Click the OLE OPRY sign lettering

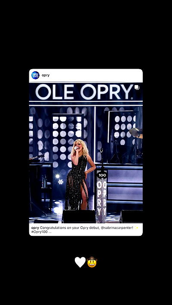click(x=84, y=92)
